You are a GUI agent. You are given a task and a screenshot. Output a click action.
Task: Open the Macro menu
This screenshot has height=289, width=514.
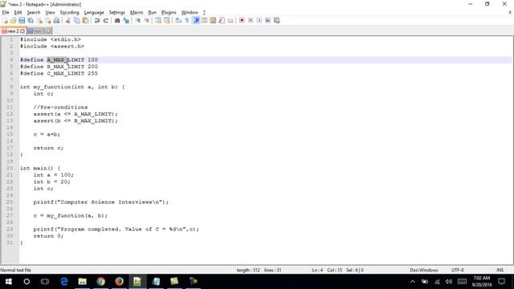point(137,13)
